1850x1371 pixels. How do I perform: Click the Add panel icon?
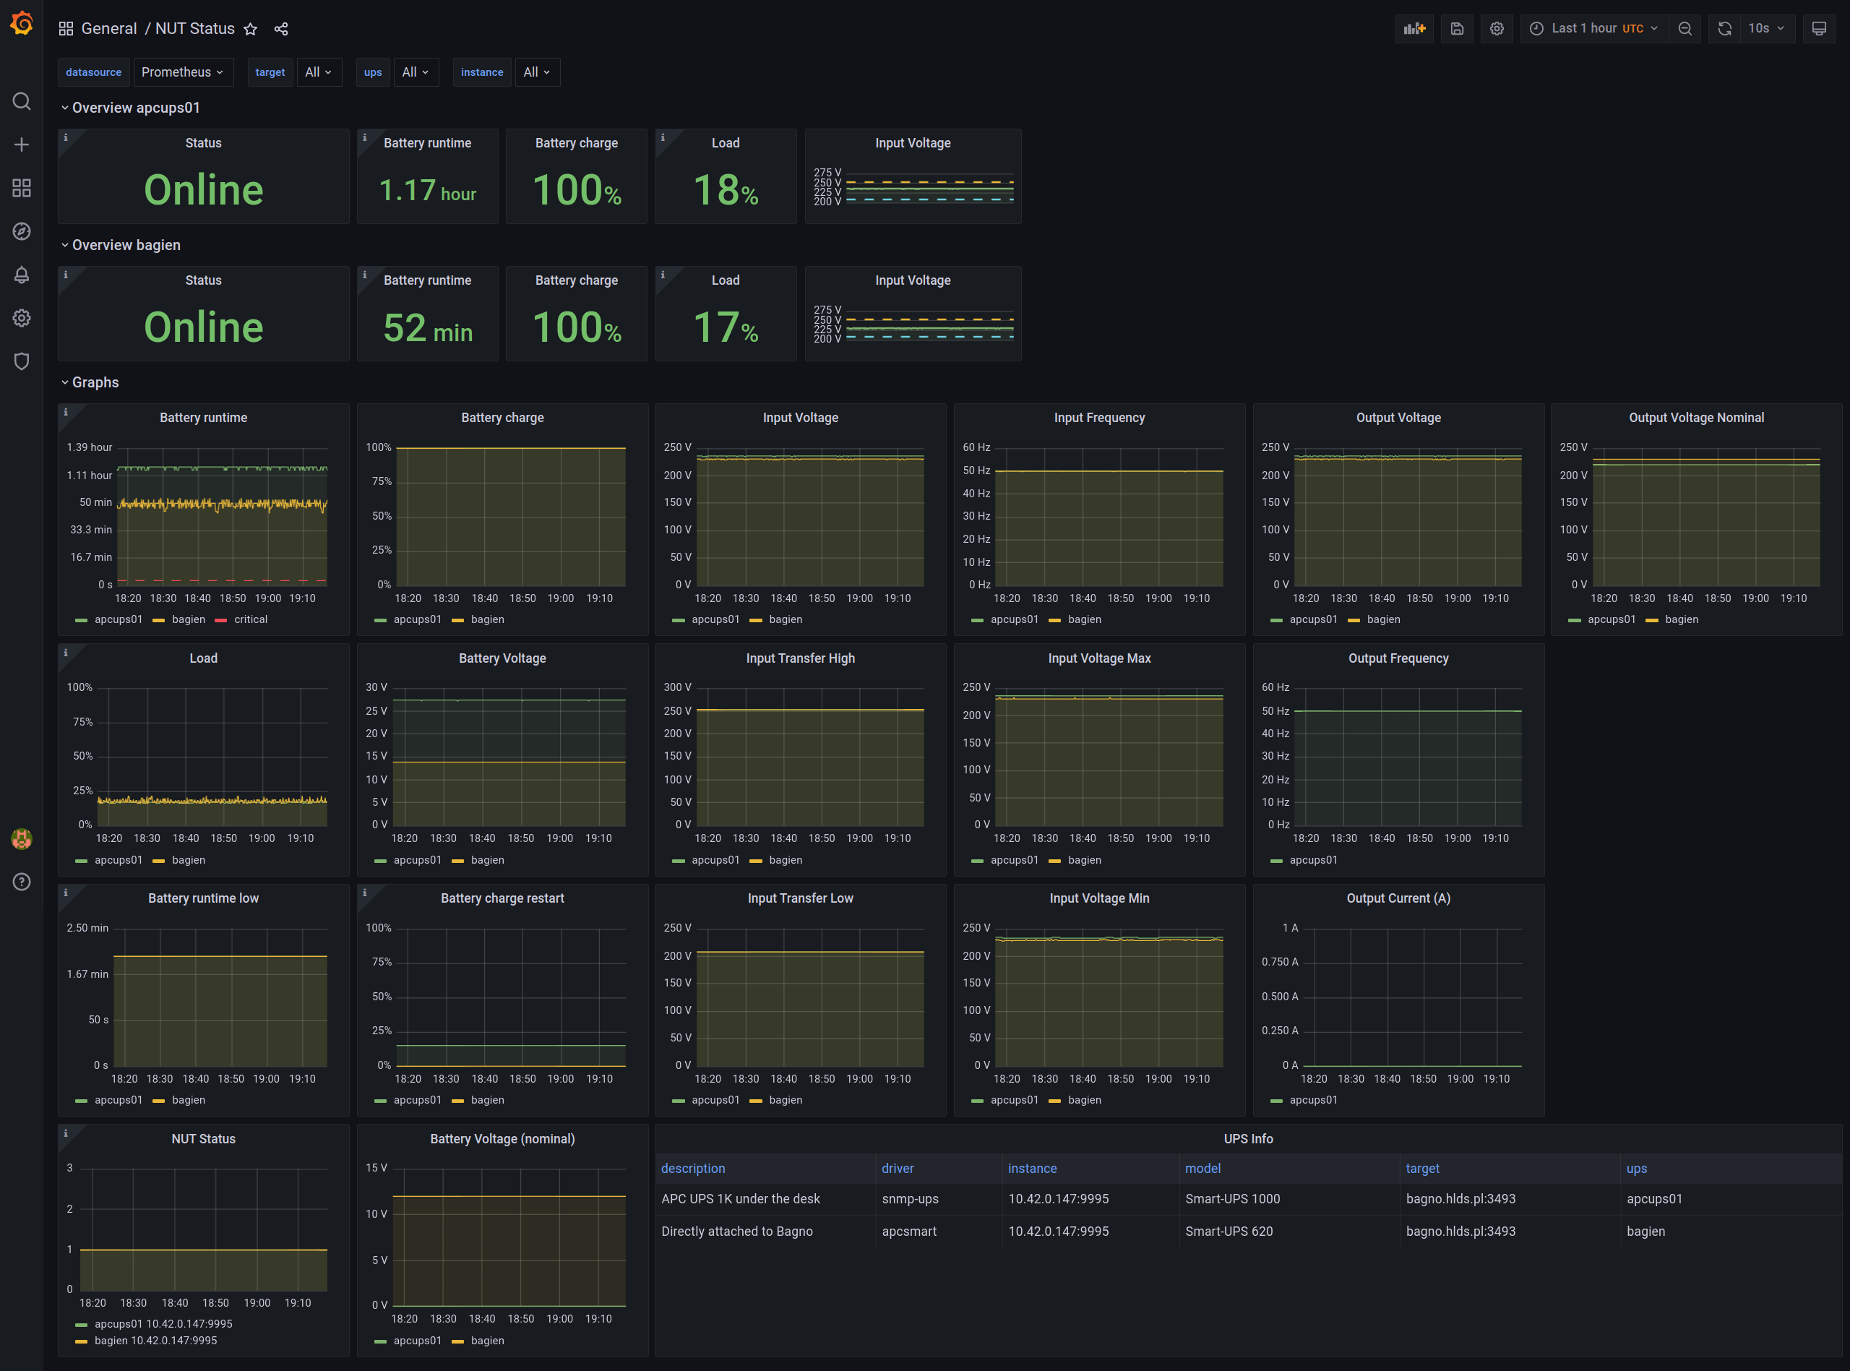1414,28
